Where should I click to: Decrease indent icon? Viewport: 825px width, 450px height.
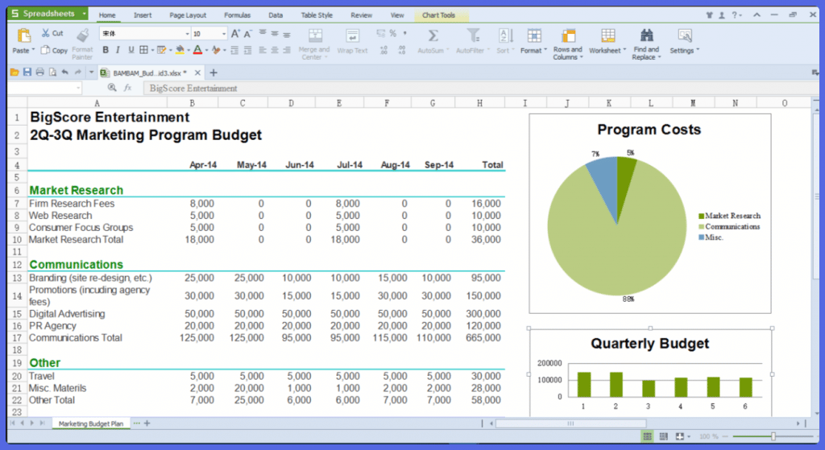234,50
